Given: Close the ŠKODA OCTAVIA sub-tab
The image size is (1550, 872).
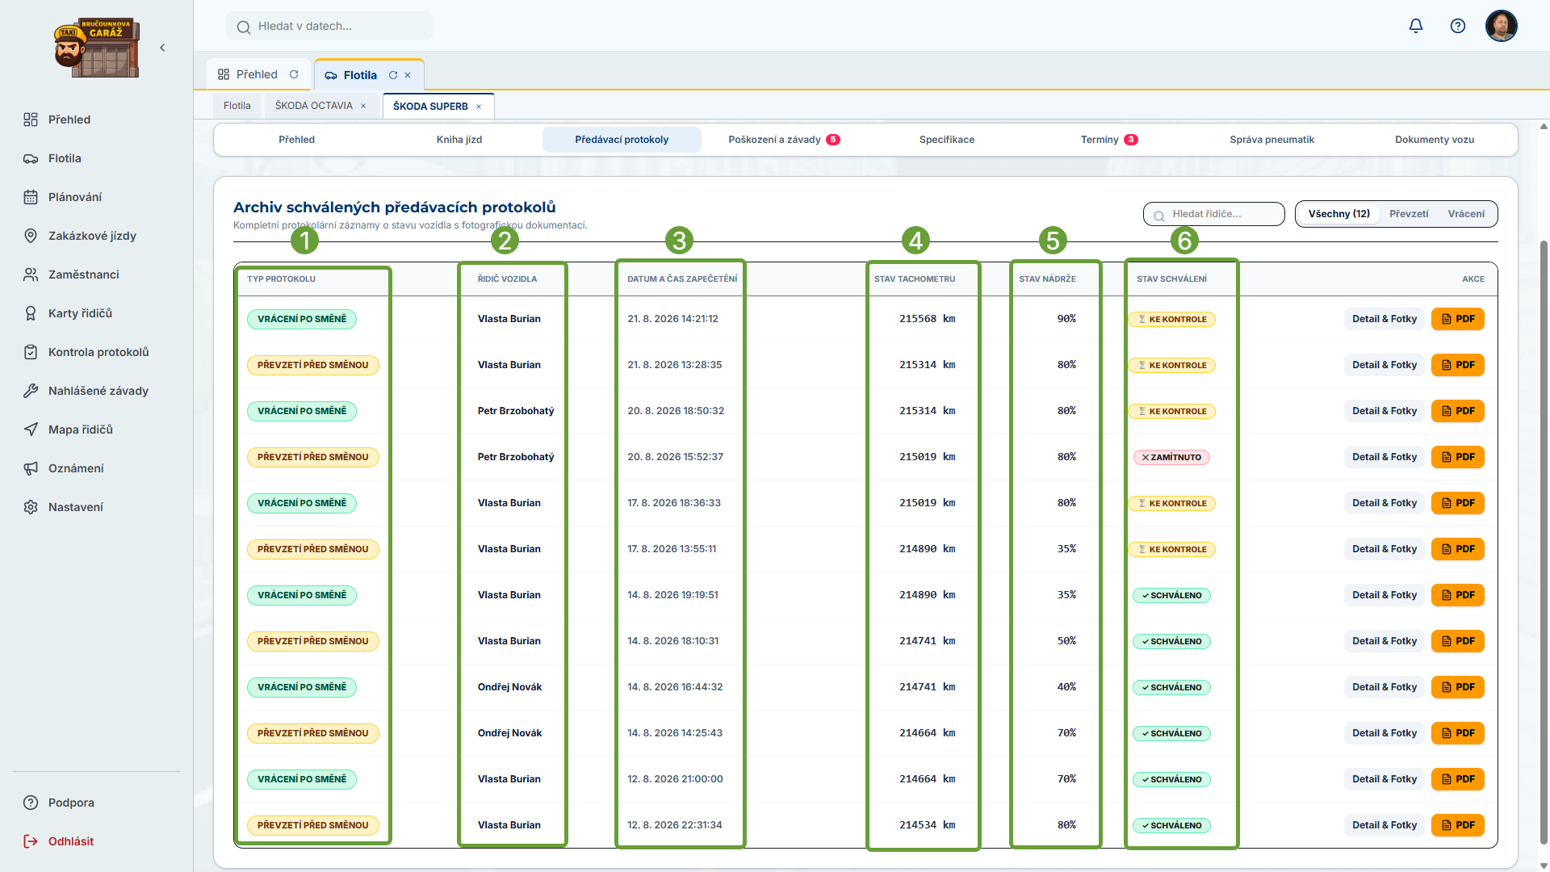Looking at the screenshot, I should pos(363,106).
